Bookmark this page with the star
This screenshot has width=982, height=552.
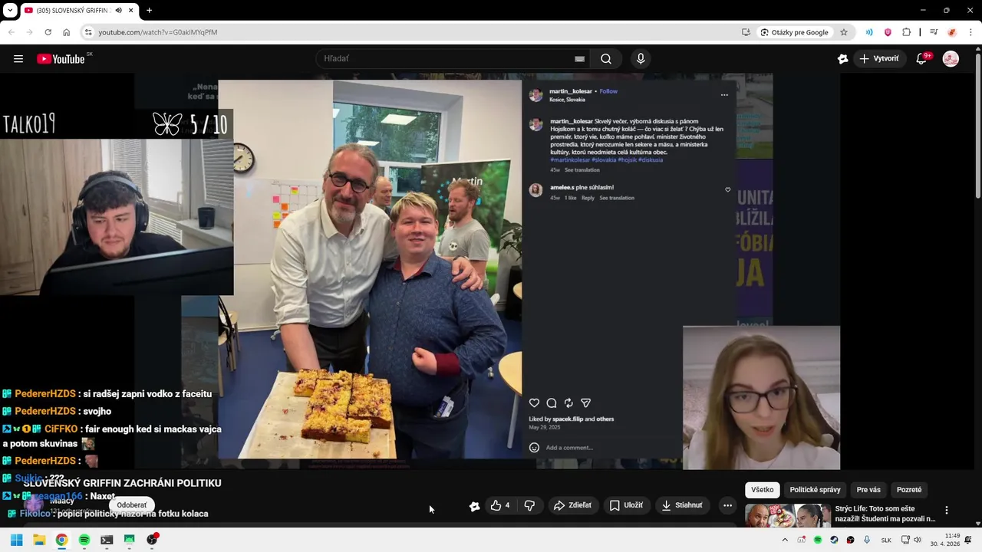(x=844, y=32)
